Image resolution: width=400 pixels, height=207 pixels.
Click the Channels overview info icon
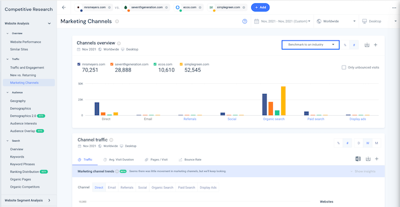(119, 43)
